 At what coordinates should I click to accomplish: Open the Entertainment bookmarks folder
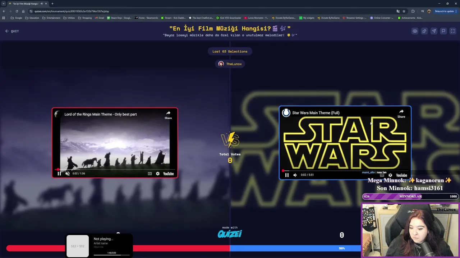coord(51,18)
